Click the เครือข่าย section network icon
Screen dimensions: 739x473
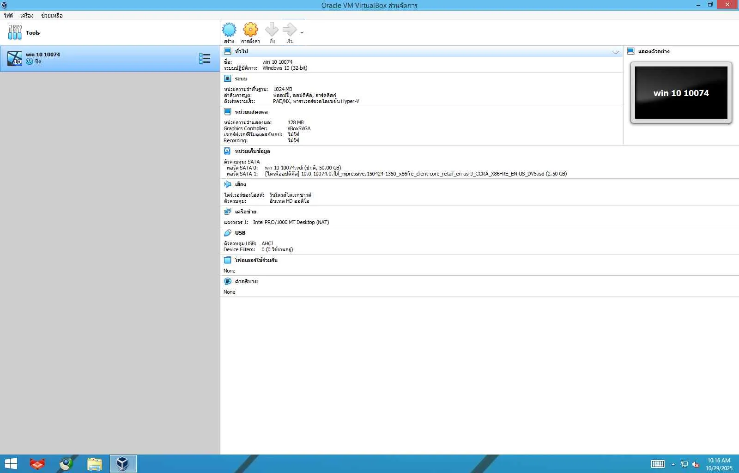pos(228,212)
